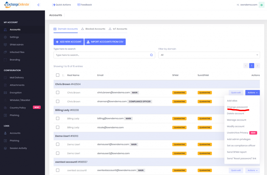Click the Quick Actions lightning icon
This screenshot has width=267, height=175.
click(53, 5)
